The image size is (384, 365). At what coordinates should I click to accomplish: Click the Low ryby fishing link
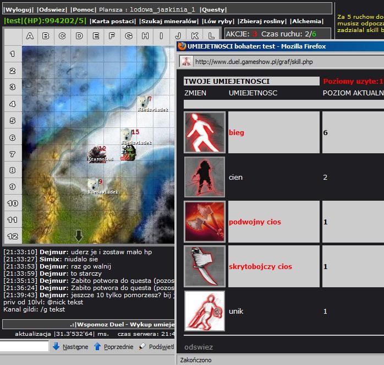click(218, 21)
